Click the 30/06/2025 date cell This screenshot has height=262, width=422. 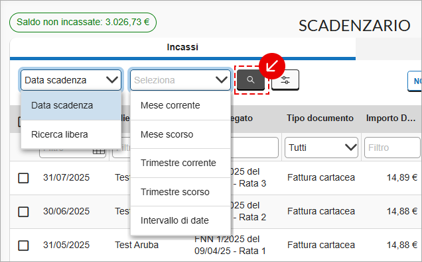66,211
